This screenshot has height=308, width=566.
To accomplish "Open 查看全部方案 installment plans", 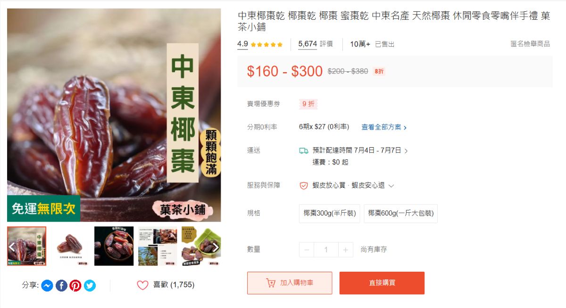I will [x=384, y=127].
